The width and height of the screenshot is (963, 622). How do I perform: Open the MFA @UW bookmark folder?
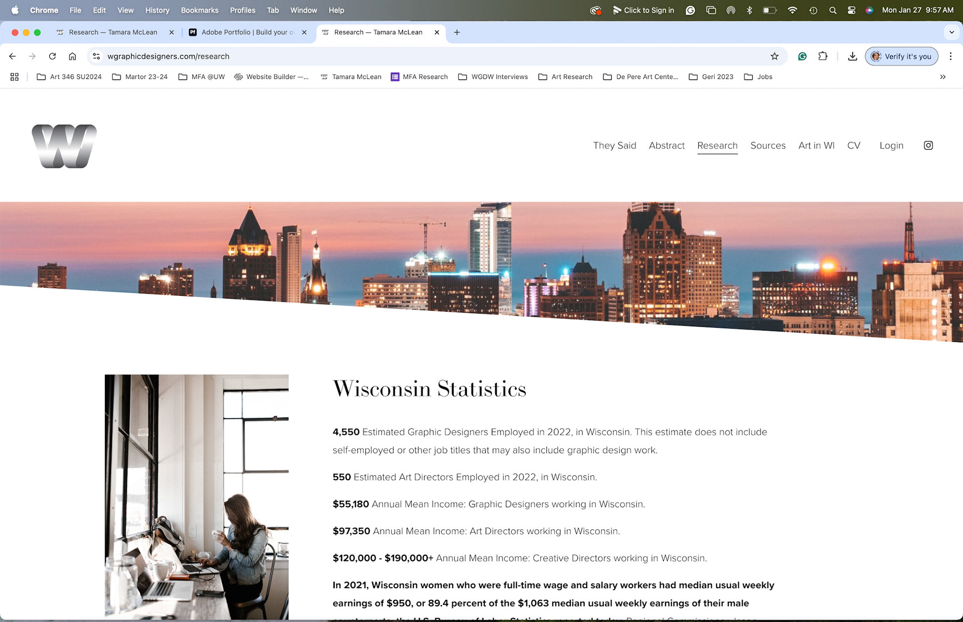(x=202, y=77)
